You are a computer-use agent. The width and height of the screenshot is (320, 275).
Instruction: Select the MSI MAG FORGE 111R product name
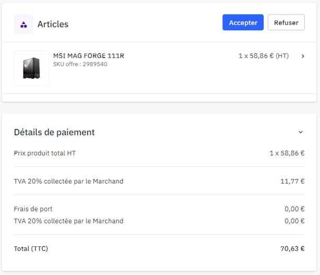(89, 56)
